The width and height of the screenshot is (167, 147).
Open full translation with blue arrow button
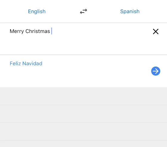tap(156, 71)
